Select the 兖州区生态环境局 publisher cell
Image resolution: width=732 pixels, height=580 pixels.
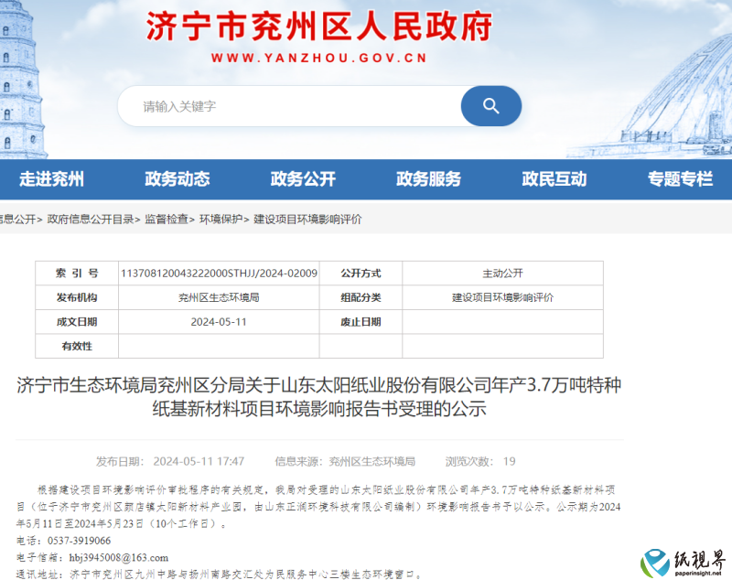tap(219, 297)
